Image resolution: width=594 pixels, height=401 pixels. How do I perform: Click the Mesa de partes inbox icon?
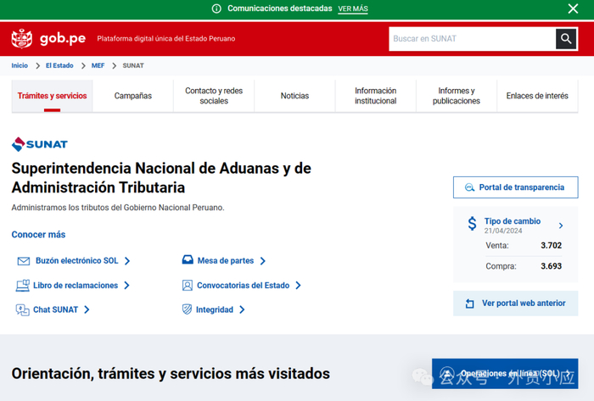click(x=188, y=260)
